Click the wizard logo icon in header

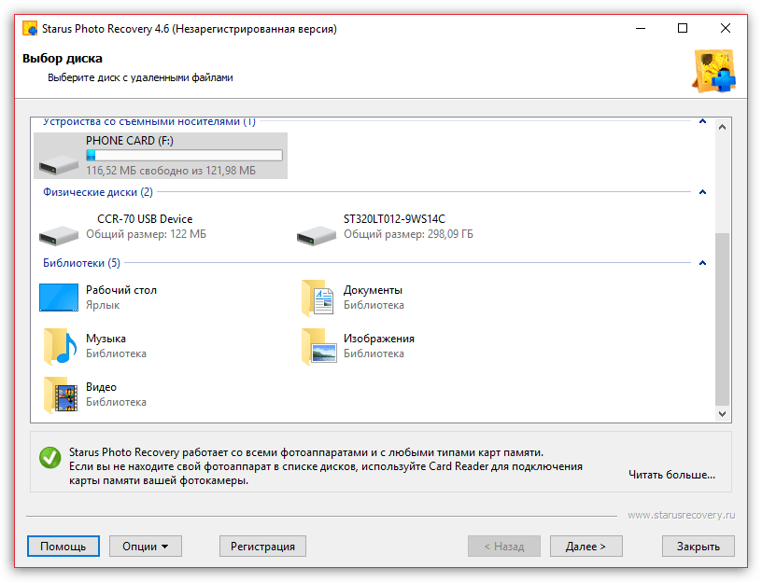click(x=713, y=73)
